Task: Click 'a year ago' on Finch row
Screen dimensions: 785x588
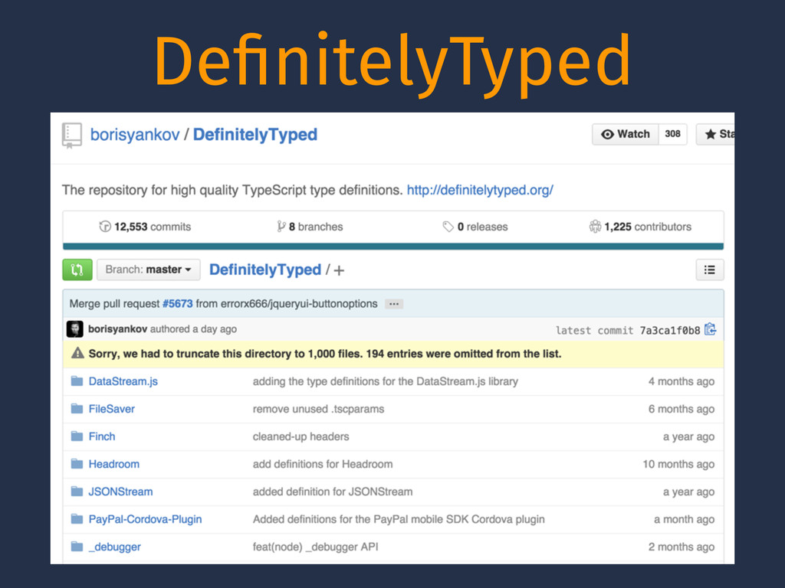Action: coord(688,436)
